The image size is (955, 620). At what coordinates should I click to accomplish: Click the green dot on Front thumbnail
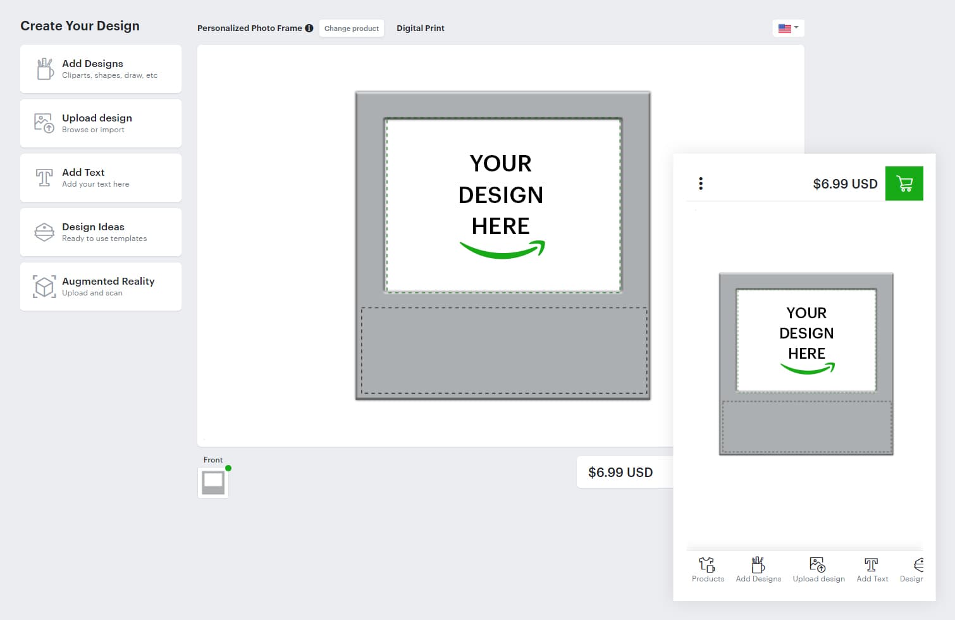coord(228,468)
